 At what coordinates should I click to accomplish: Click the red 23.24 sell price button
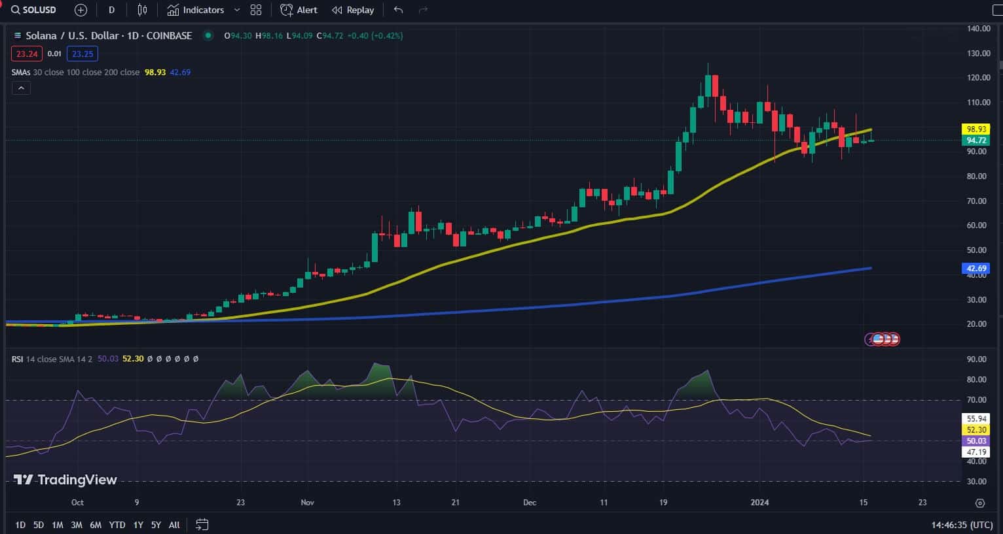27,54
